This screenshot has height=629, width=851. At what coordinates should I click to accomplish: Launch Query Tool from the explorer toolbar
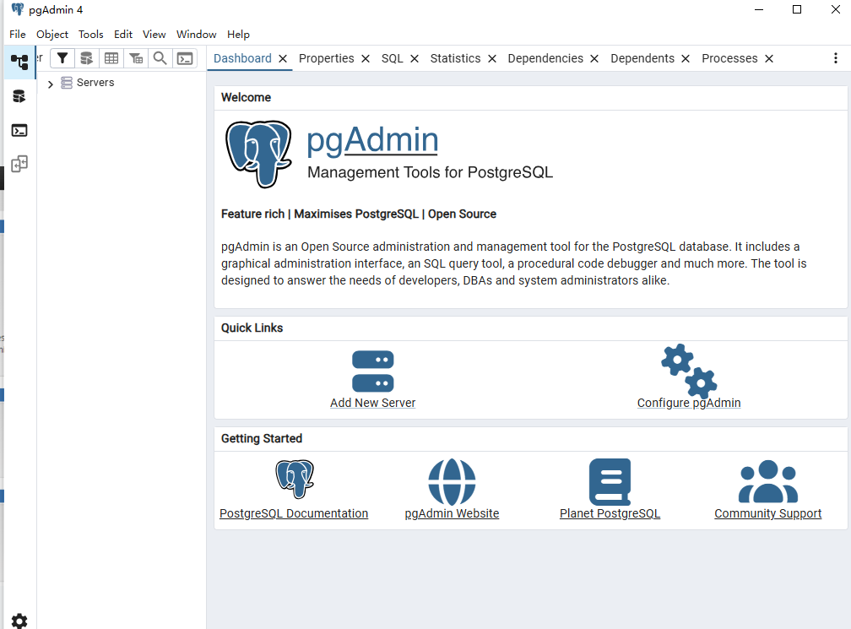tap(87, 58)
